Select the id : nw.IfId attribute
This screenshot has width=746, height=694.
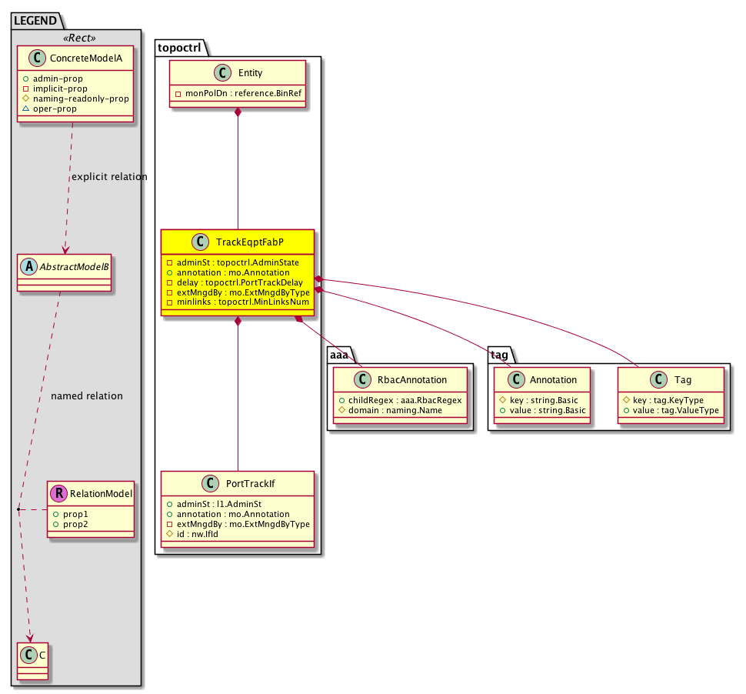click(204, 534)
